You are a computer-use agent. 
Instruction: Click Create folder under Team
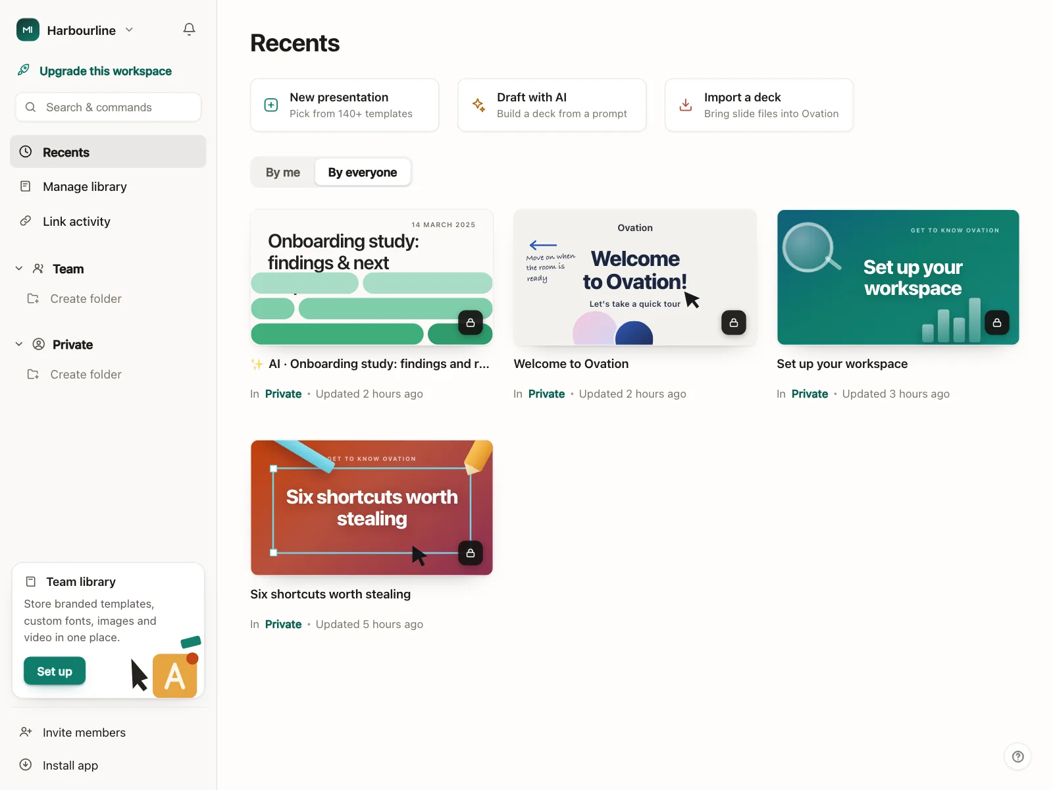[x=86, y=299]
